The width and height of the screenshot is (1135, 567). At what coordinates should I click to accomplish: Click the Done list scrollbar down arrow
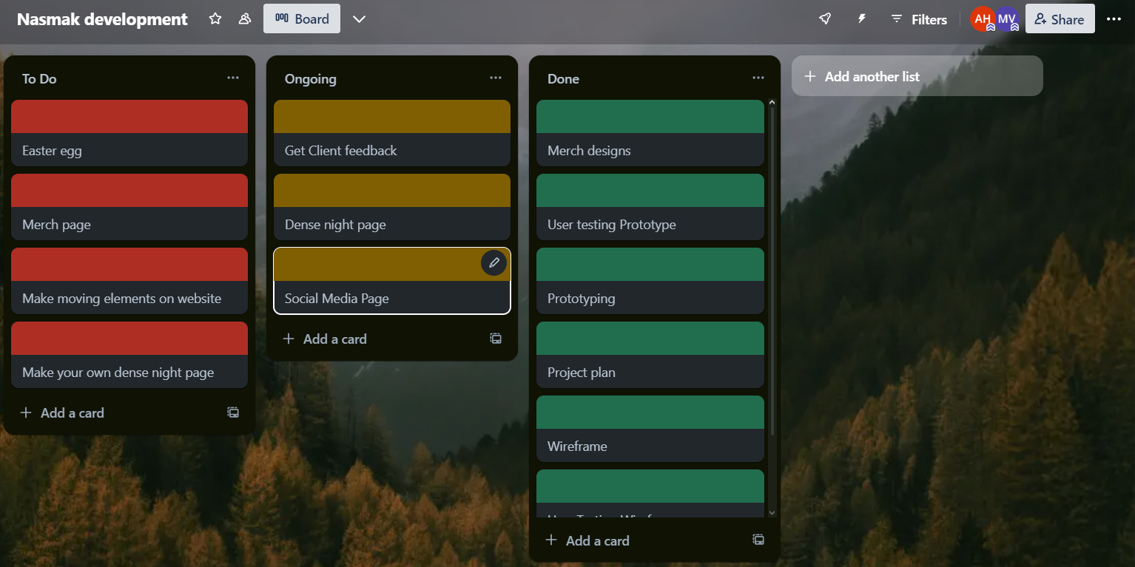(x=772, y=512)
